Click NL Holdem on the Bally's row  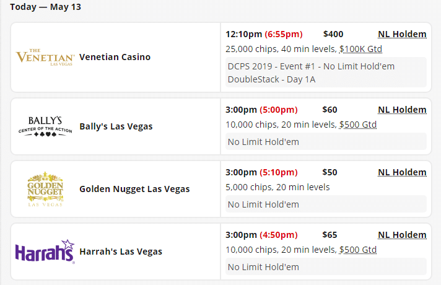[402, 110]
